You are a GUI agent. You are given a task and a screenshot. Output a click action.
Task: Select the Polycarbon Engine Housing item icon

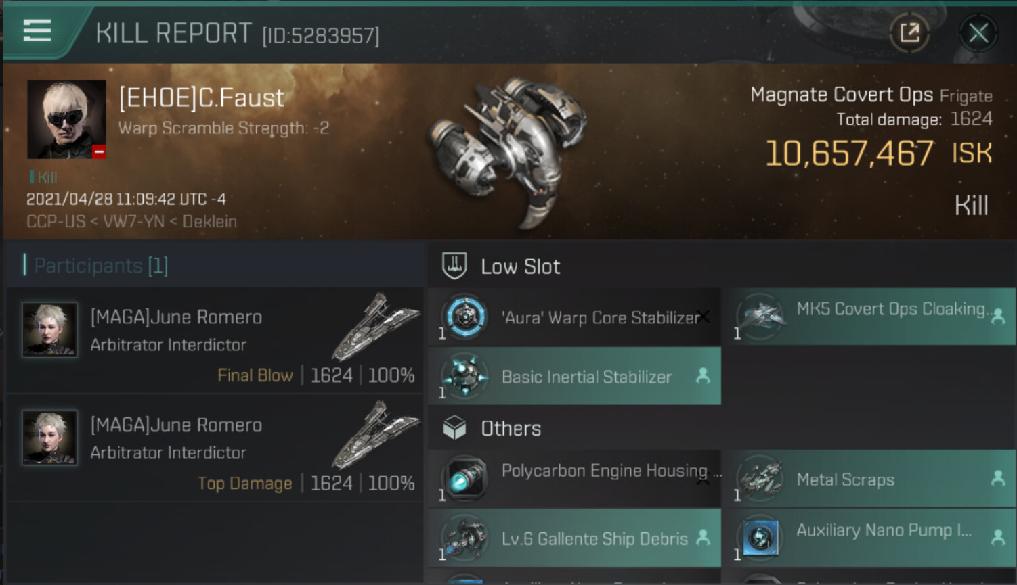point(466,478)
